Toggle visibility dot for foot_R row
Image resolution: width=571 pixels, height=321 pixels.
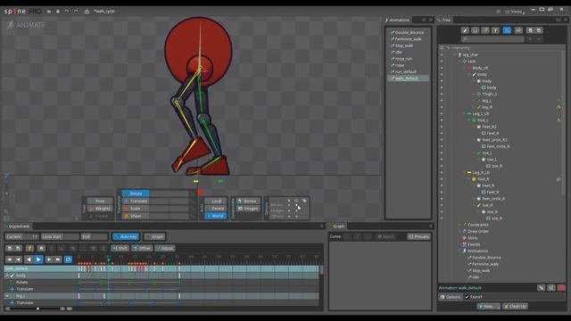click(442, 179)
